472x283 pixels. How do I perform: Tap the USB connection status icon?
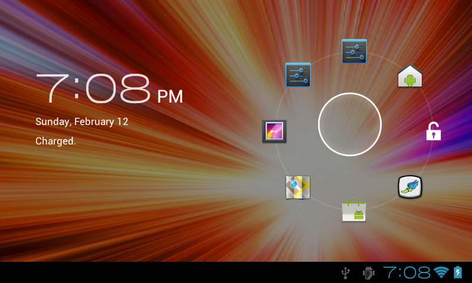346,272
